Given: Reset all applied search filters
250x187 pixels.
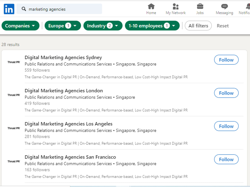Looking at the screenshot, I should coord(222,26).
